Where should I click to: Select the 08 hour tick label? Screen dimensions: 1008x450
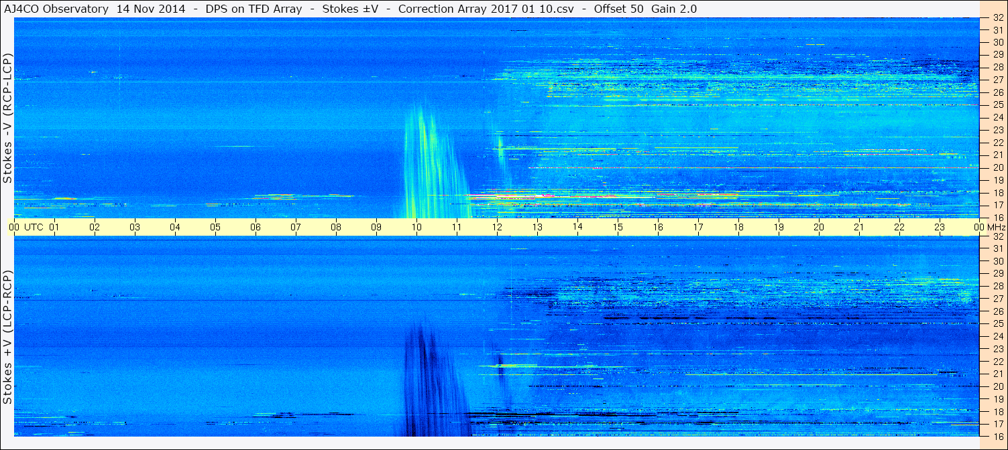click(x=336, y=227)
